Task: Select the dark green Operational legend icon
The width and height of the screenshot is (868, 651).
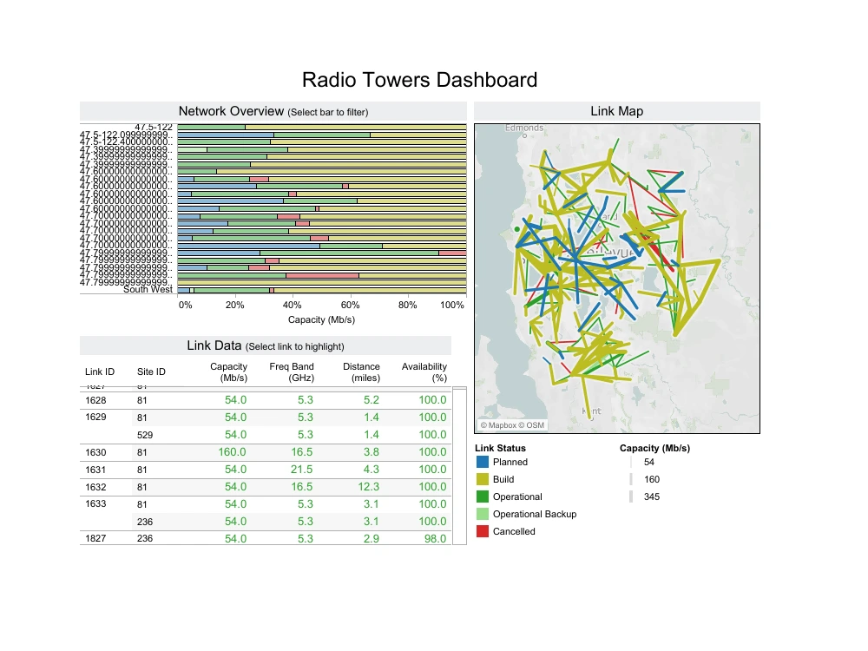Action: 483,496
